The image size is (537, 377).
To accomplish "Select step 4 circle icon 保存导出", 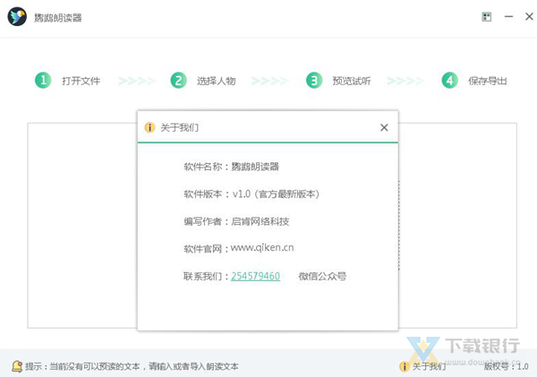I will pos(449,81).
